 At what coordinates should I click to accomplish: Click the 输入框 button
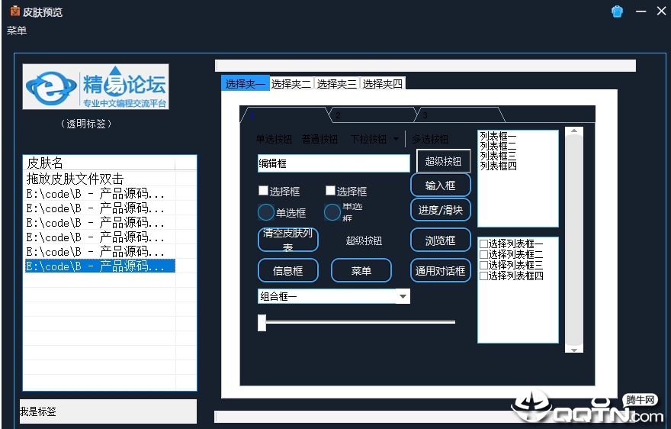point(441,185)
